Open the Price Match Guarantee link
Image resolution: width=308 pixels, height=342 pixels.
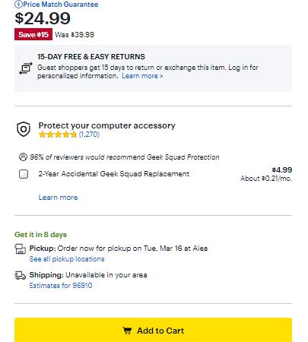coord(61,5)
